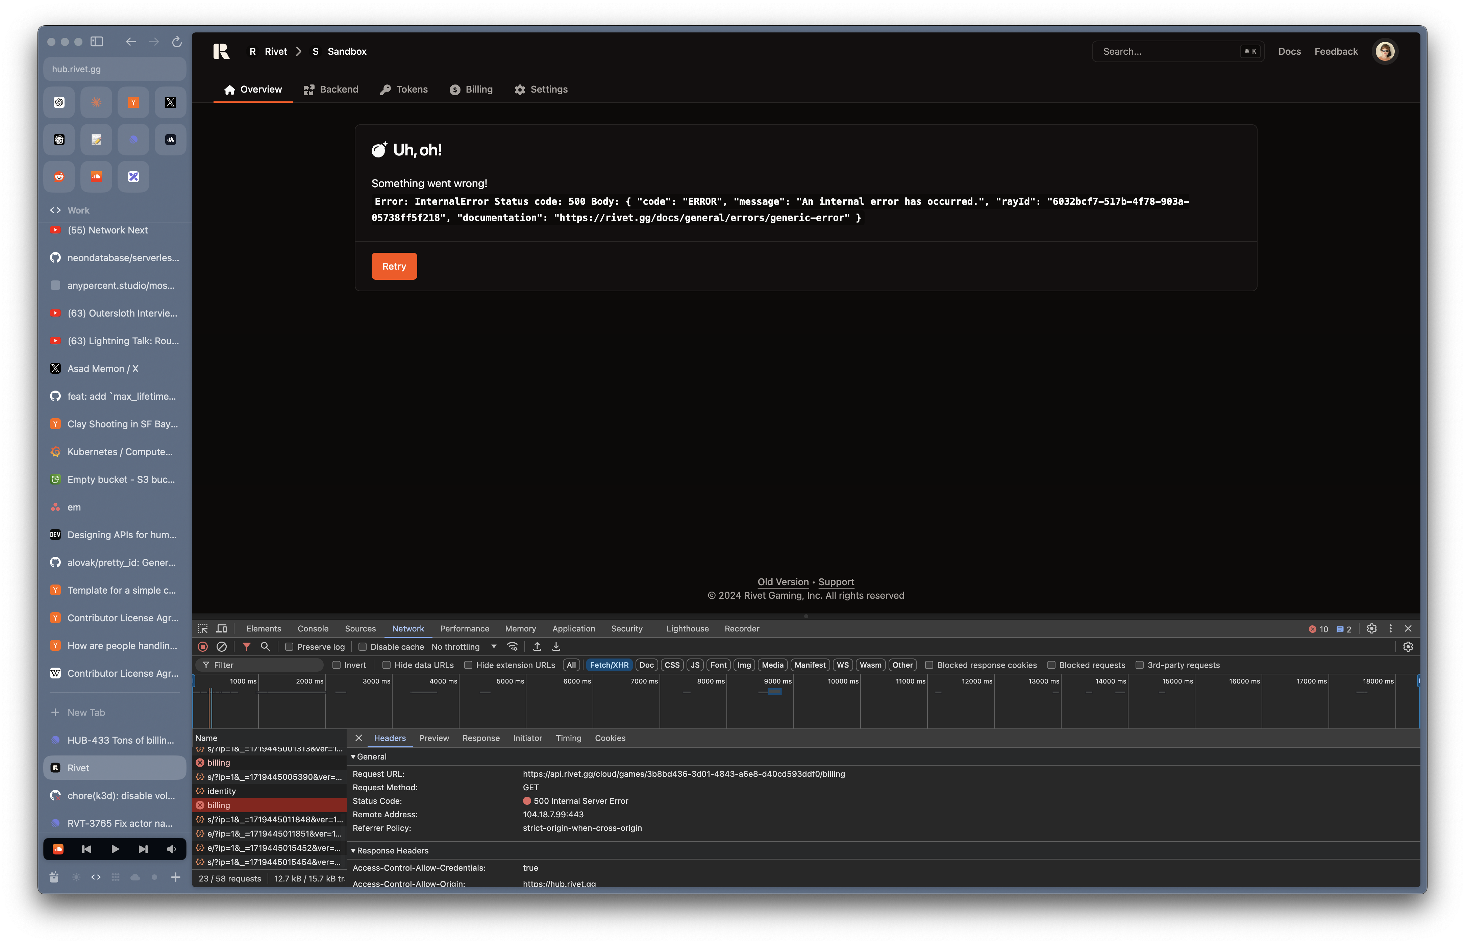This screenshot has height=944, width=1465.
Task: Open DevTools more options kebab menu
Action: (x=1390, y=629)
